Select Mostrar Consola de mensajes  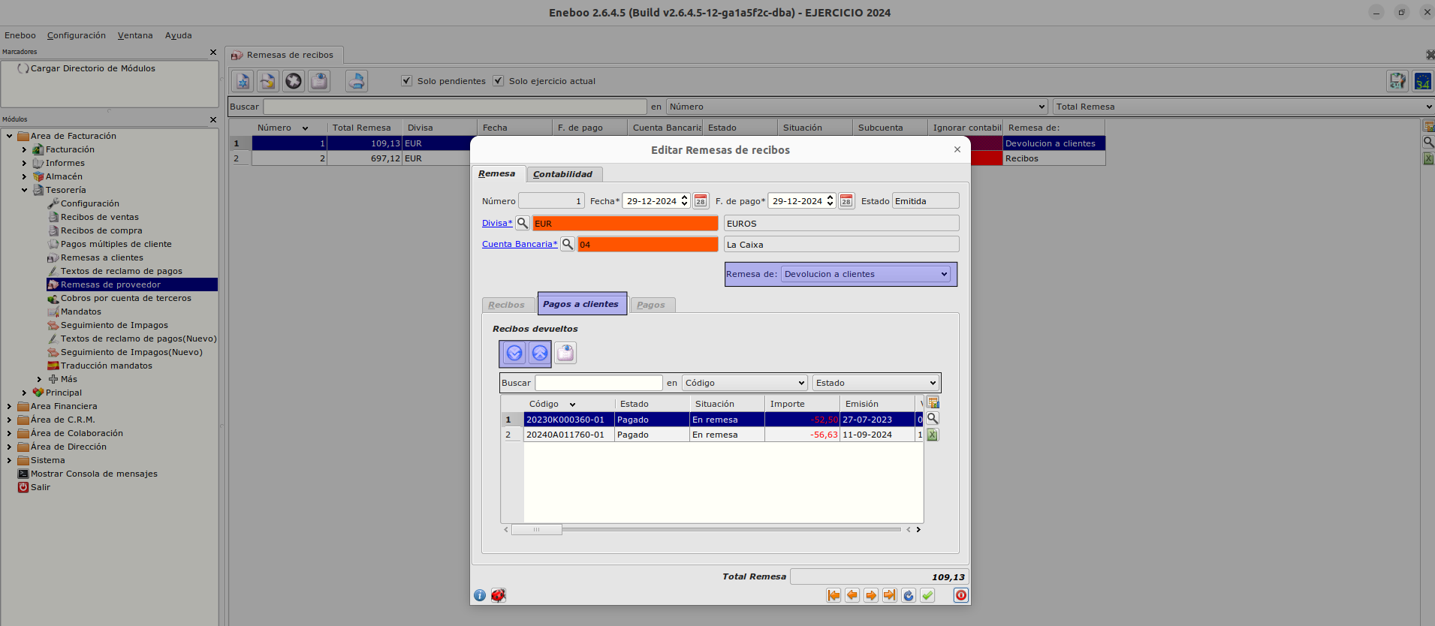pyautogui.click(x=94, y=474)
